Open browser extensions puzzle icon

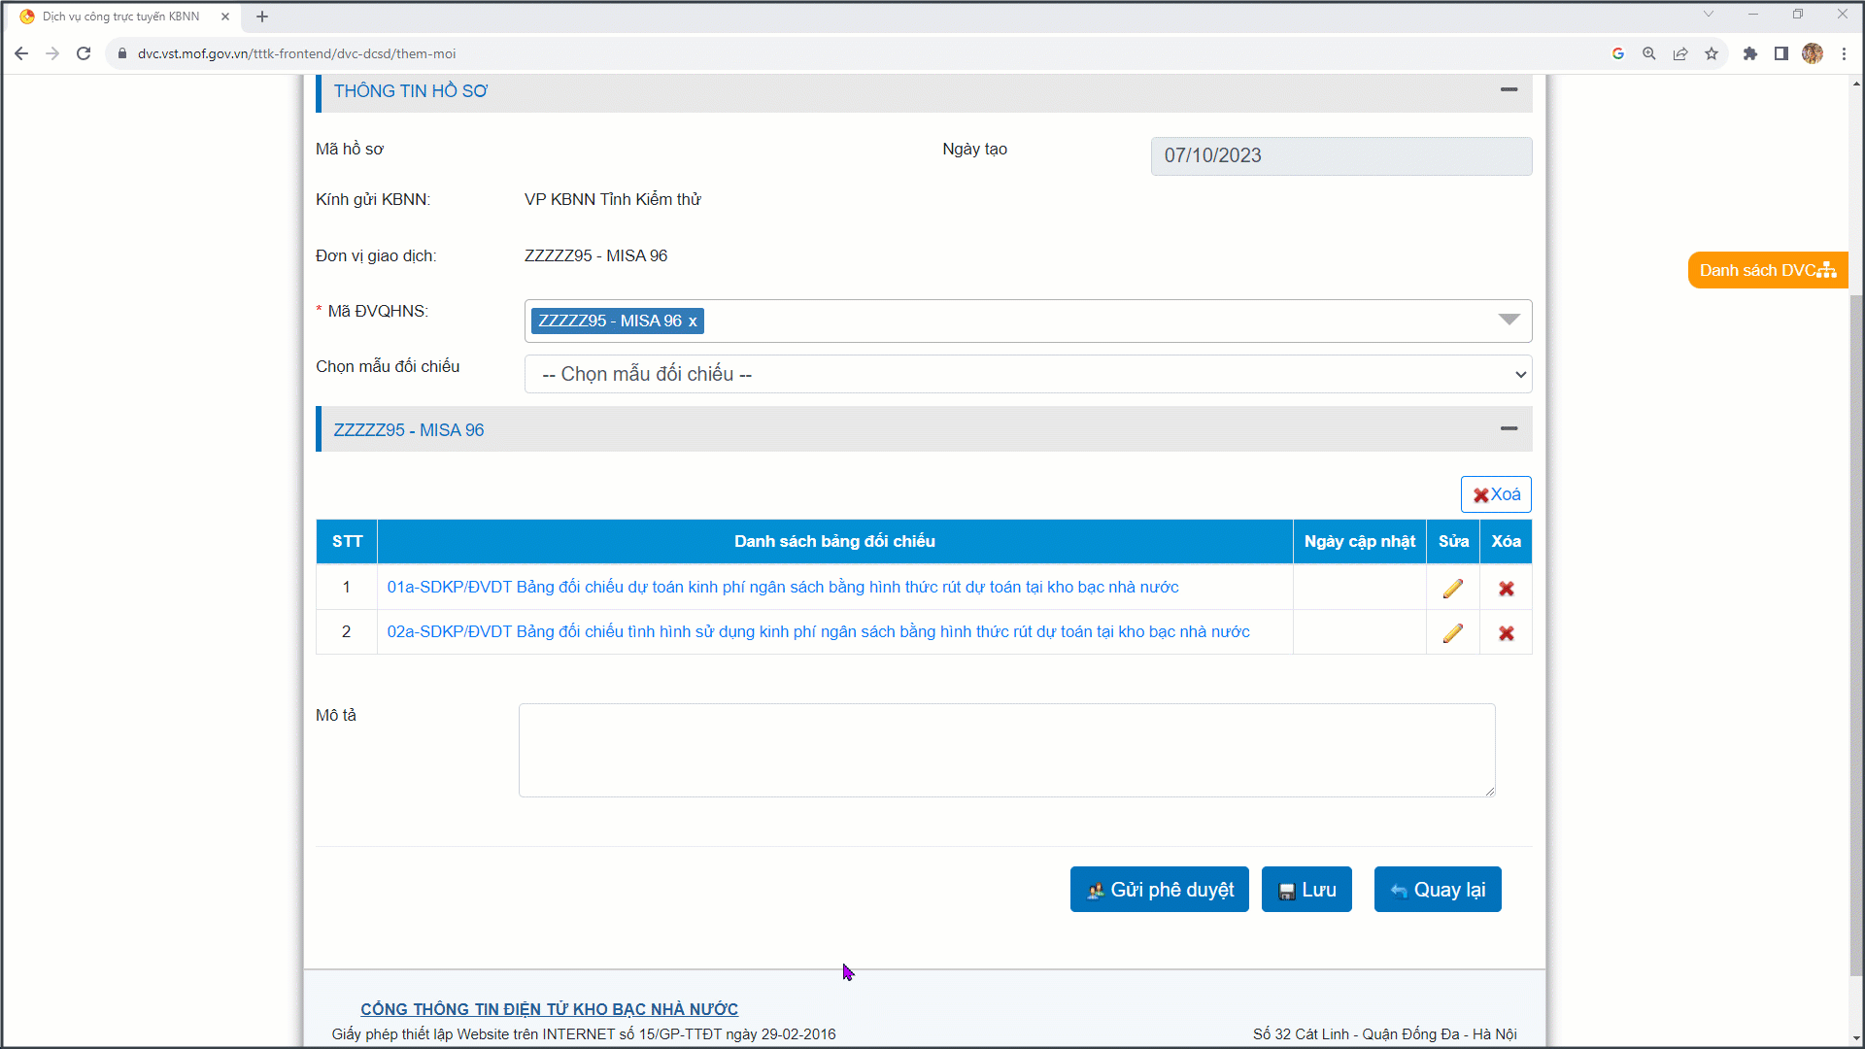[x=1749, y=53]
